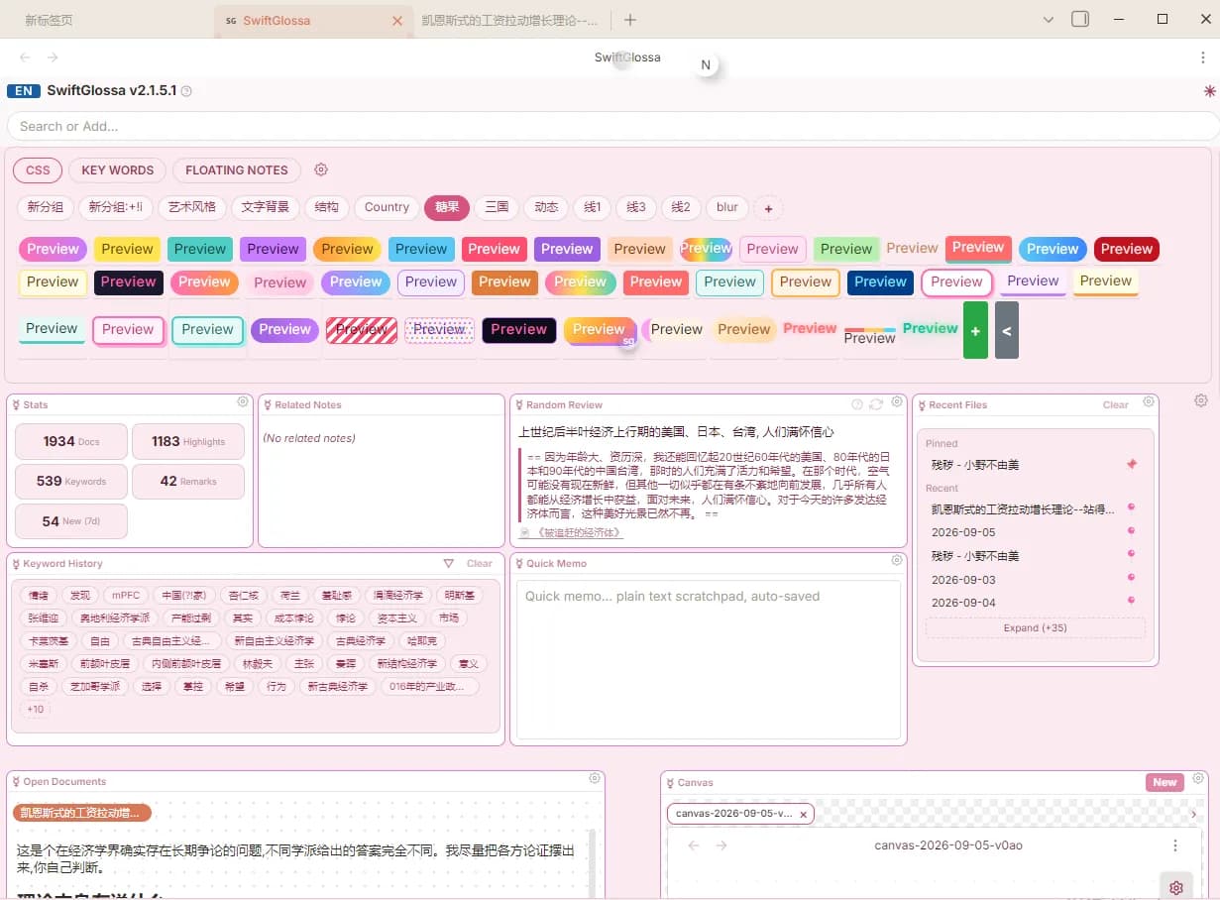Collapse previews with the grey arrow button

point(1006,330)
